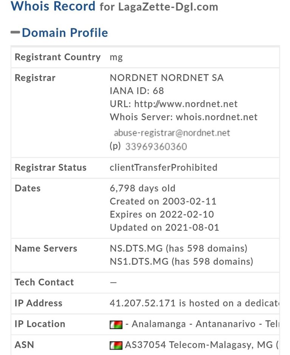
Task: Click the AS37054 Telecom-Malagasy ASN text
Action: [x=199, y=345]
